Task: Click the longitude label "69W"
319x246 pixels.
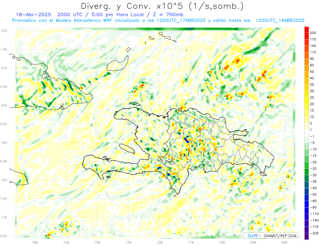Action: [x=253, y=242]
